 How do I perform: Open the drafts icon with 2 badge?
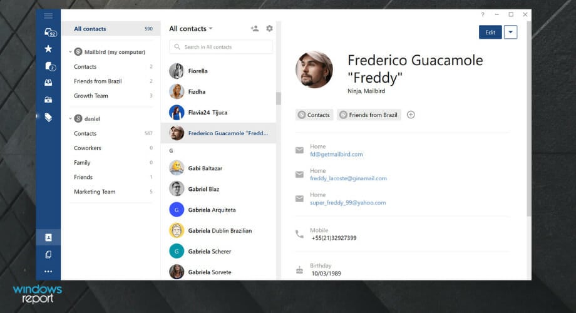[x=49, y=66]
